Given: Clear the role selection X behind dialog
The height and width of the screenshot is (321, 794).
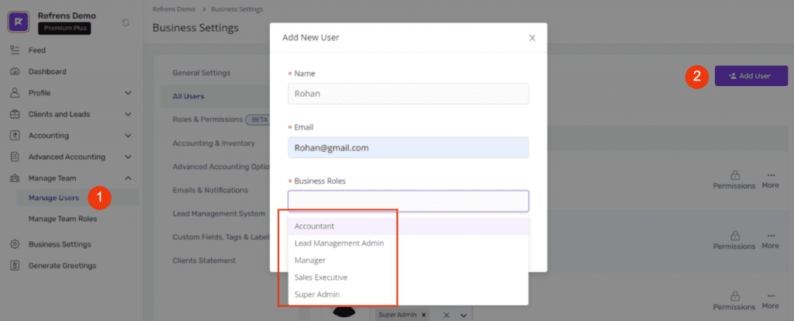Looking at the screenshot, I should 446,315.
